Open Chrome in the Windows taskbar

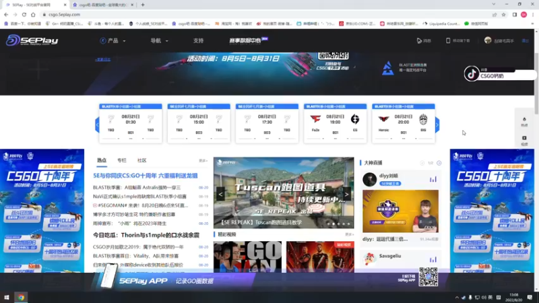click(x=21, y=298)
